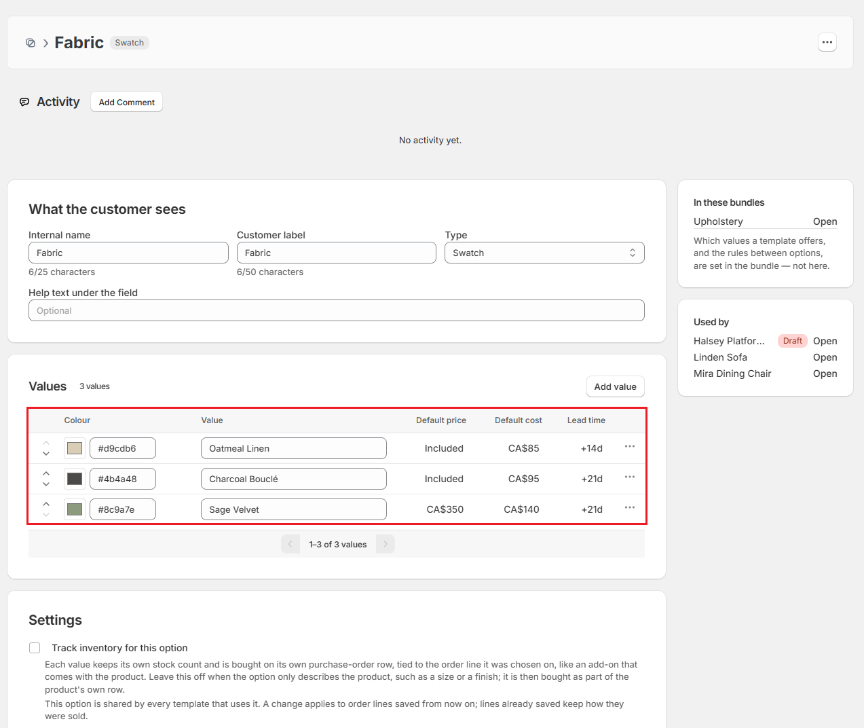Click the Add Comment button
Screen dimensions: 864x728
pyautogui.click(x=126, y=102)
